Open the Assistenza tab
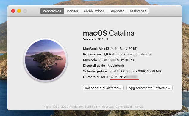Viewport: 189px width, 116px height. coord(138,11)
